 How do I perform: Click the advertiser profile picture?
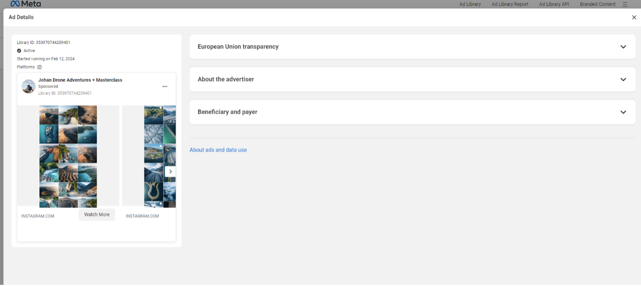[x=28, y=87]
